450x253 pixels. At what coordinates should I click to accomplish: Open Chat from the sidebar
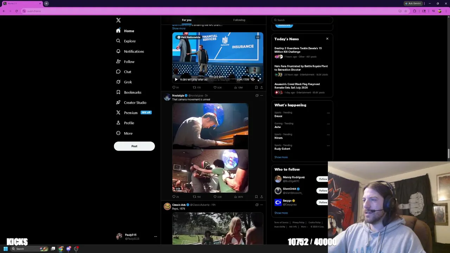[x=124, y=72]
